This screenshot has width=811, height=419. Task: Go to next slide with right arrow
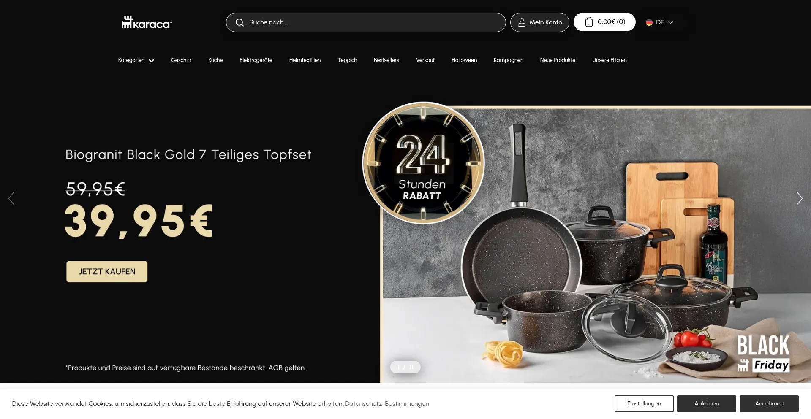pyautogui.click(x=799, y=198)
